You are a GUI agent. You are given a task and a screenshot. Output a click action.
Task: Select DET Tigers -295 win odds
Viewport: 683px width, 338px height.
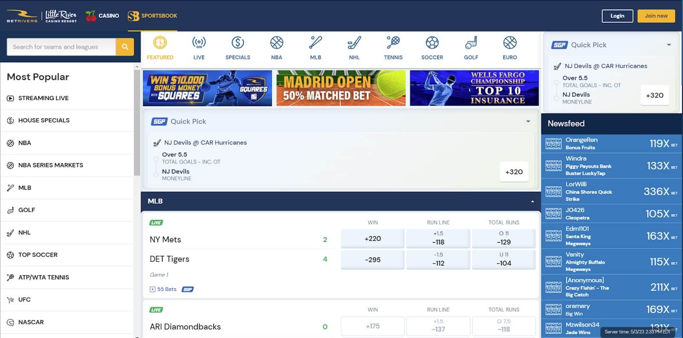coord(373,260)
